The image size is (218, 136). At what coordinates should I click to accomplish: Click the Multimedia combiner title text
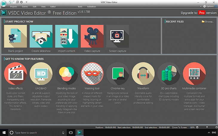tap(194, 88)
